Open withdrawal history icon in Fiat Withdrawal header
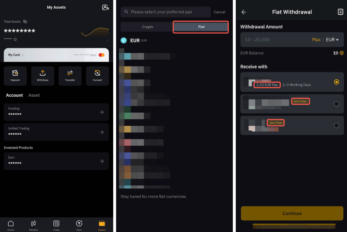The height and width of the screenshot is (232, 347). point(340,12)
